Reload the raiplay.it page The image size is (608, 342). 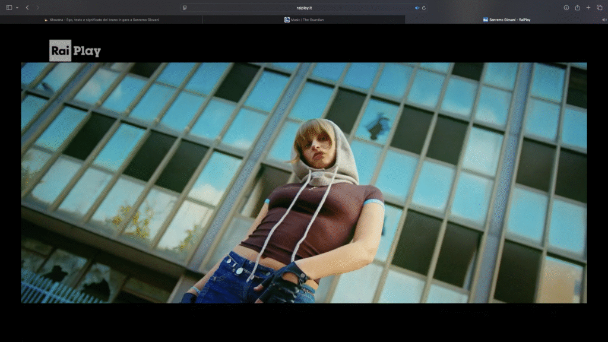[x=424, y=8]
